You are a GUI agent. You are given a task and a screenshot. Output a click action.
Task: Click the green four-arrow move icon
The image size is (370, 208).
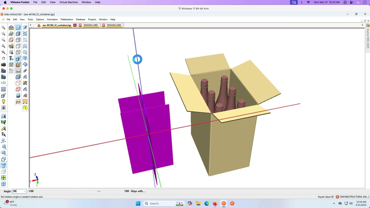pyautogui.click(x=3, y=178)
